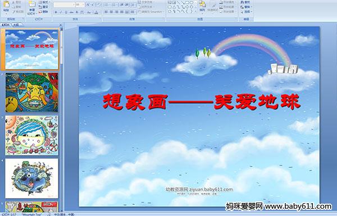Open the numbering list dropdown

115,4
